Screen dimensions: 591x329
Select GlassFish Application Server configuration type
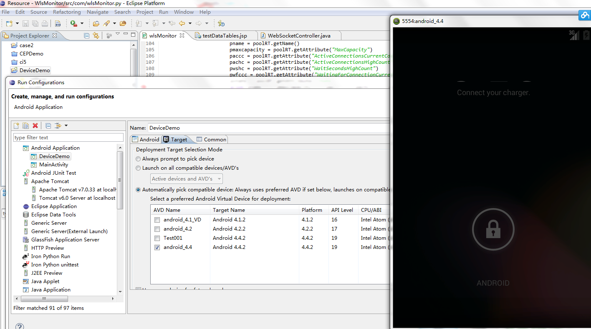point(65,240)
